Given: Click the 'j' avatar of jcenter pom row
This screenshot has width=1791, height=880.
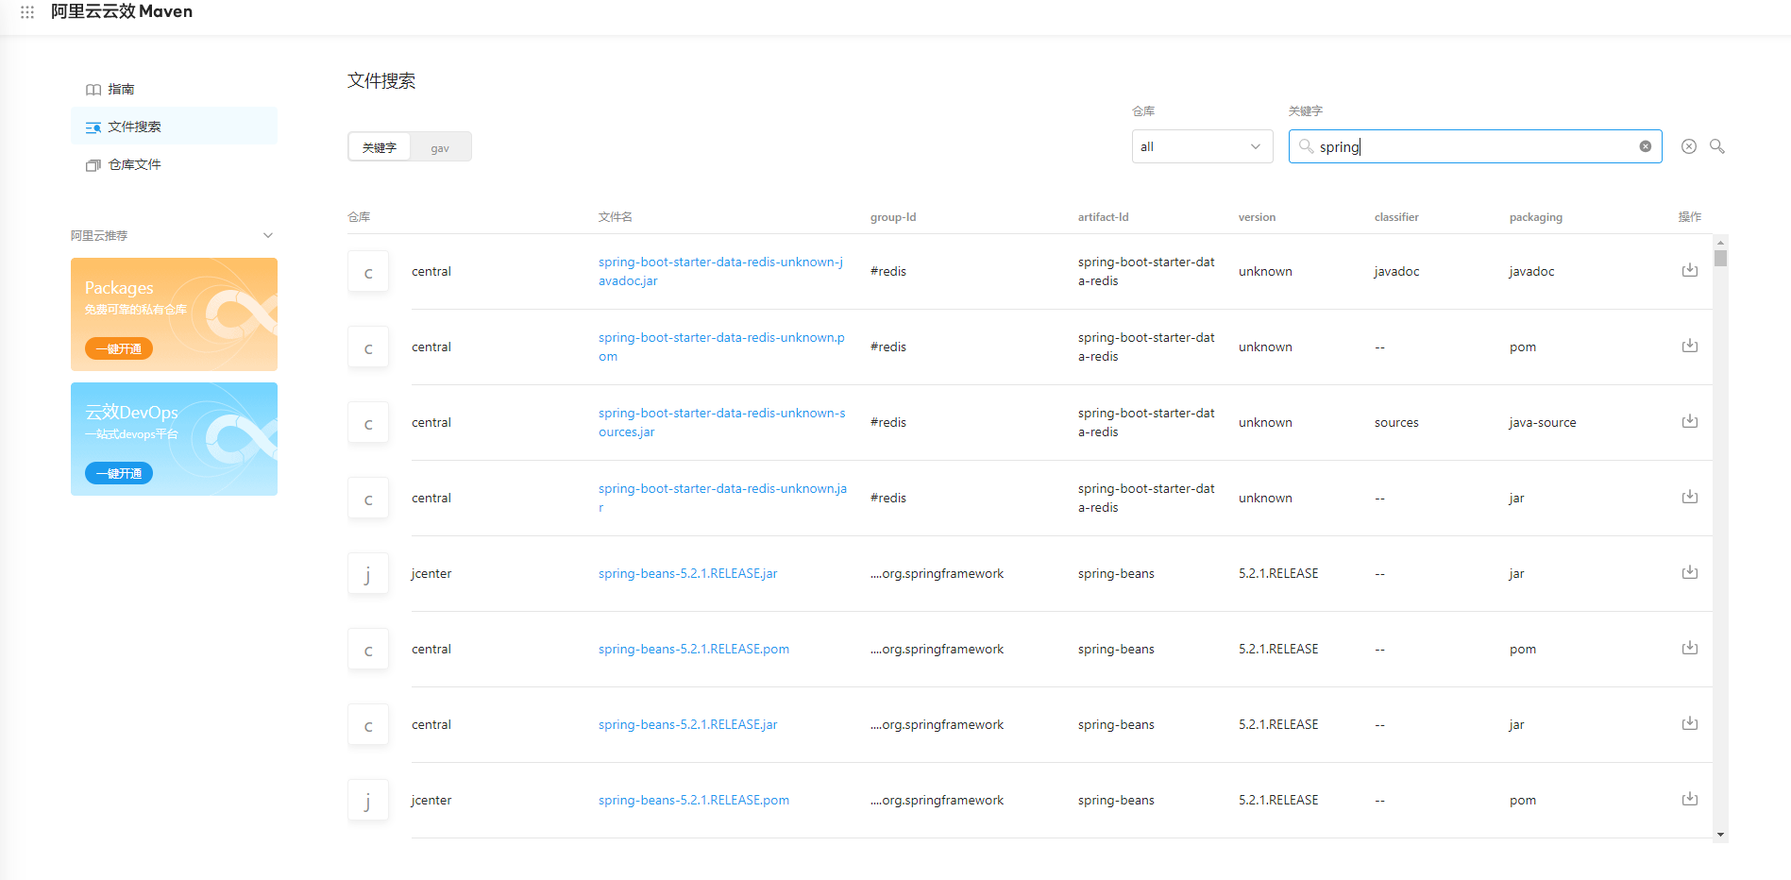Looking at the screenshot, I should click(368, 801).
